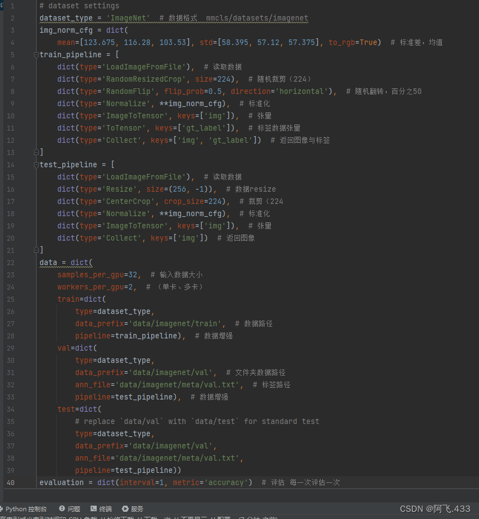Collapse the train_pipeline code block
Screen dimensions: 479x519
(x=35, y=54)
